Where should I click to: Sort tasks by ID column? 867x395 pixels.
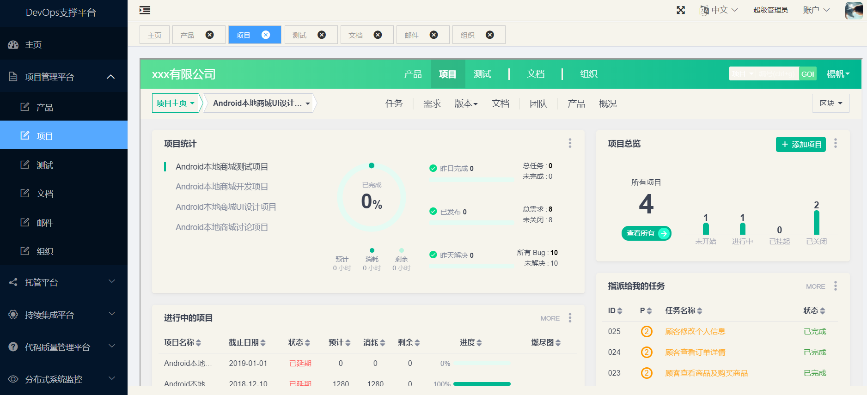click(x=615, y=311)
